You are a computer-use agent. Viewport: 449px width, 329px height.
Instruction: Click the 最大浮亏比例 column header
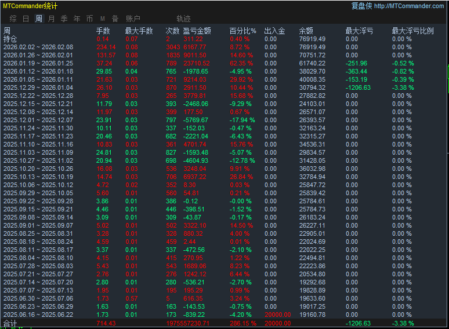coord(412,31)
